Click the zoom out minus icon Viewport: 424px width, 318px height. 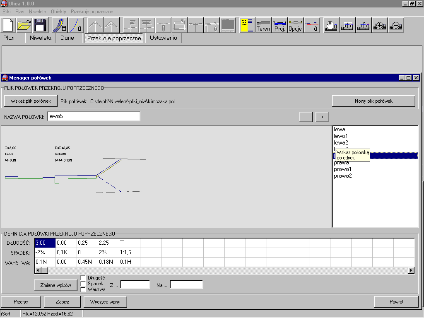coord(396,25)
